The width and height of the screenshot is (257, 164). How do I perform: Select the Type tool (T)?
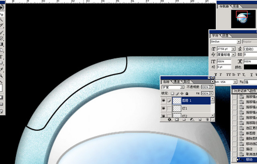click(1, 57)
